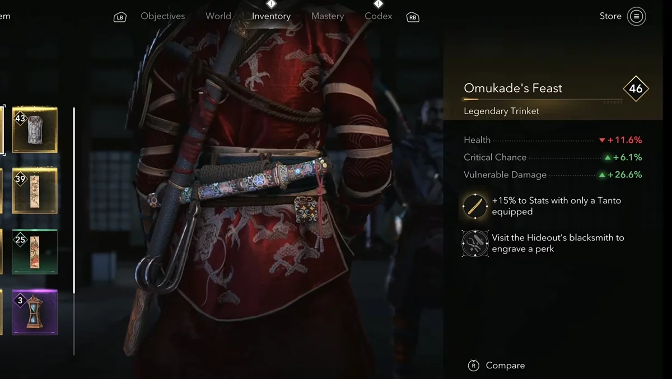Click the RB bumper icon
672x379 pixels.
click(x=413, y=17)
